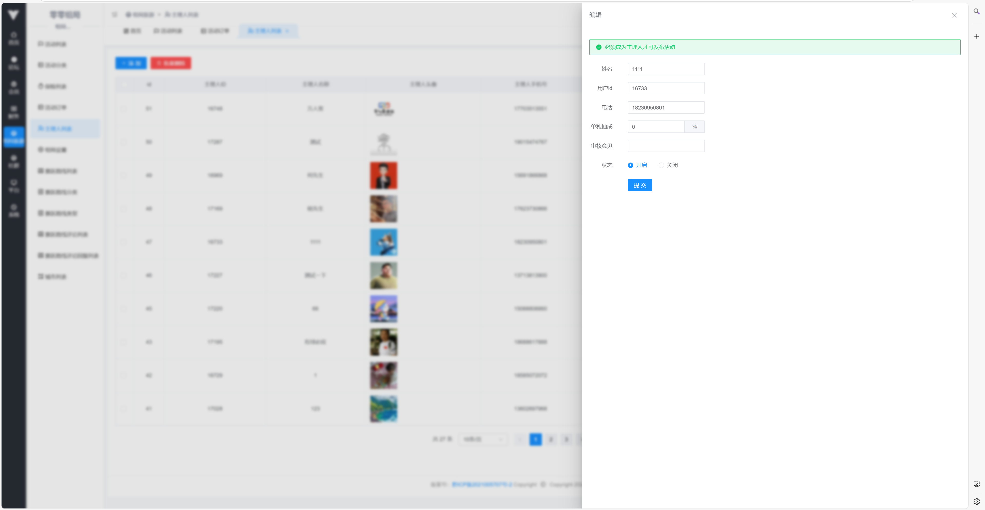Image resolution: width=985 pixels, height=510 pixels.
Task: Close the 编辑 drawer with X icon
Action: coord(954,15)
